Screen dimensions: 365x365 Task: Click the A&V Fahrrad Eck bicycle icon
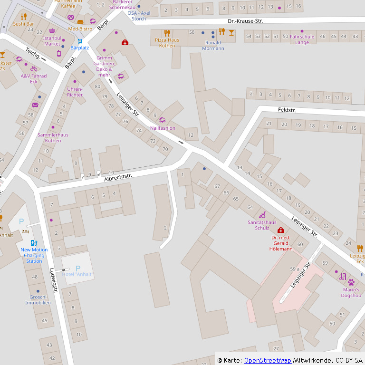(34, 68)
